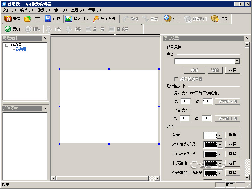Open the 场景 (Scene) menu
Image resolution: width=252 pixels, height=189 pixels.
click(x=43, y=10)
